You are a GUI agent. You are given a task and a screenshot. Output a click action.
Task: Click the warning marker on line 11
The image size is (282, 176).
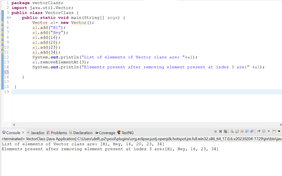pos(2,52)
